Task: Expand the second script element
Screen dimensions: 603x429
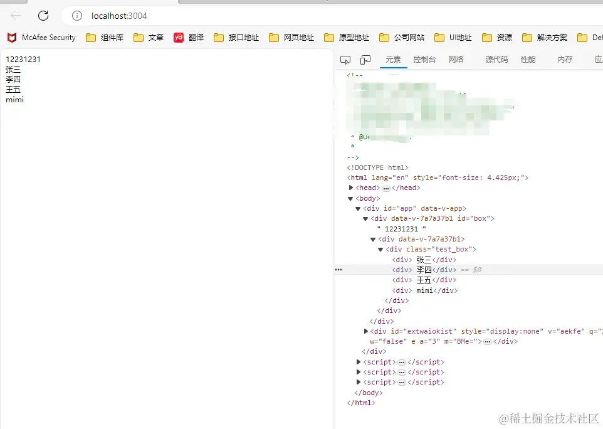Action: pyautogui.click(x=359, y=372)
